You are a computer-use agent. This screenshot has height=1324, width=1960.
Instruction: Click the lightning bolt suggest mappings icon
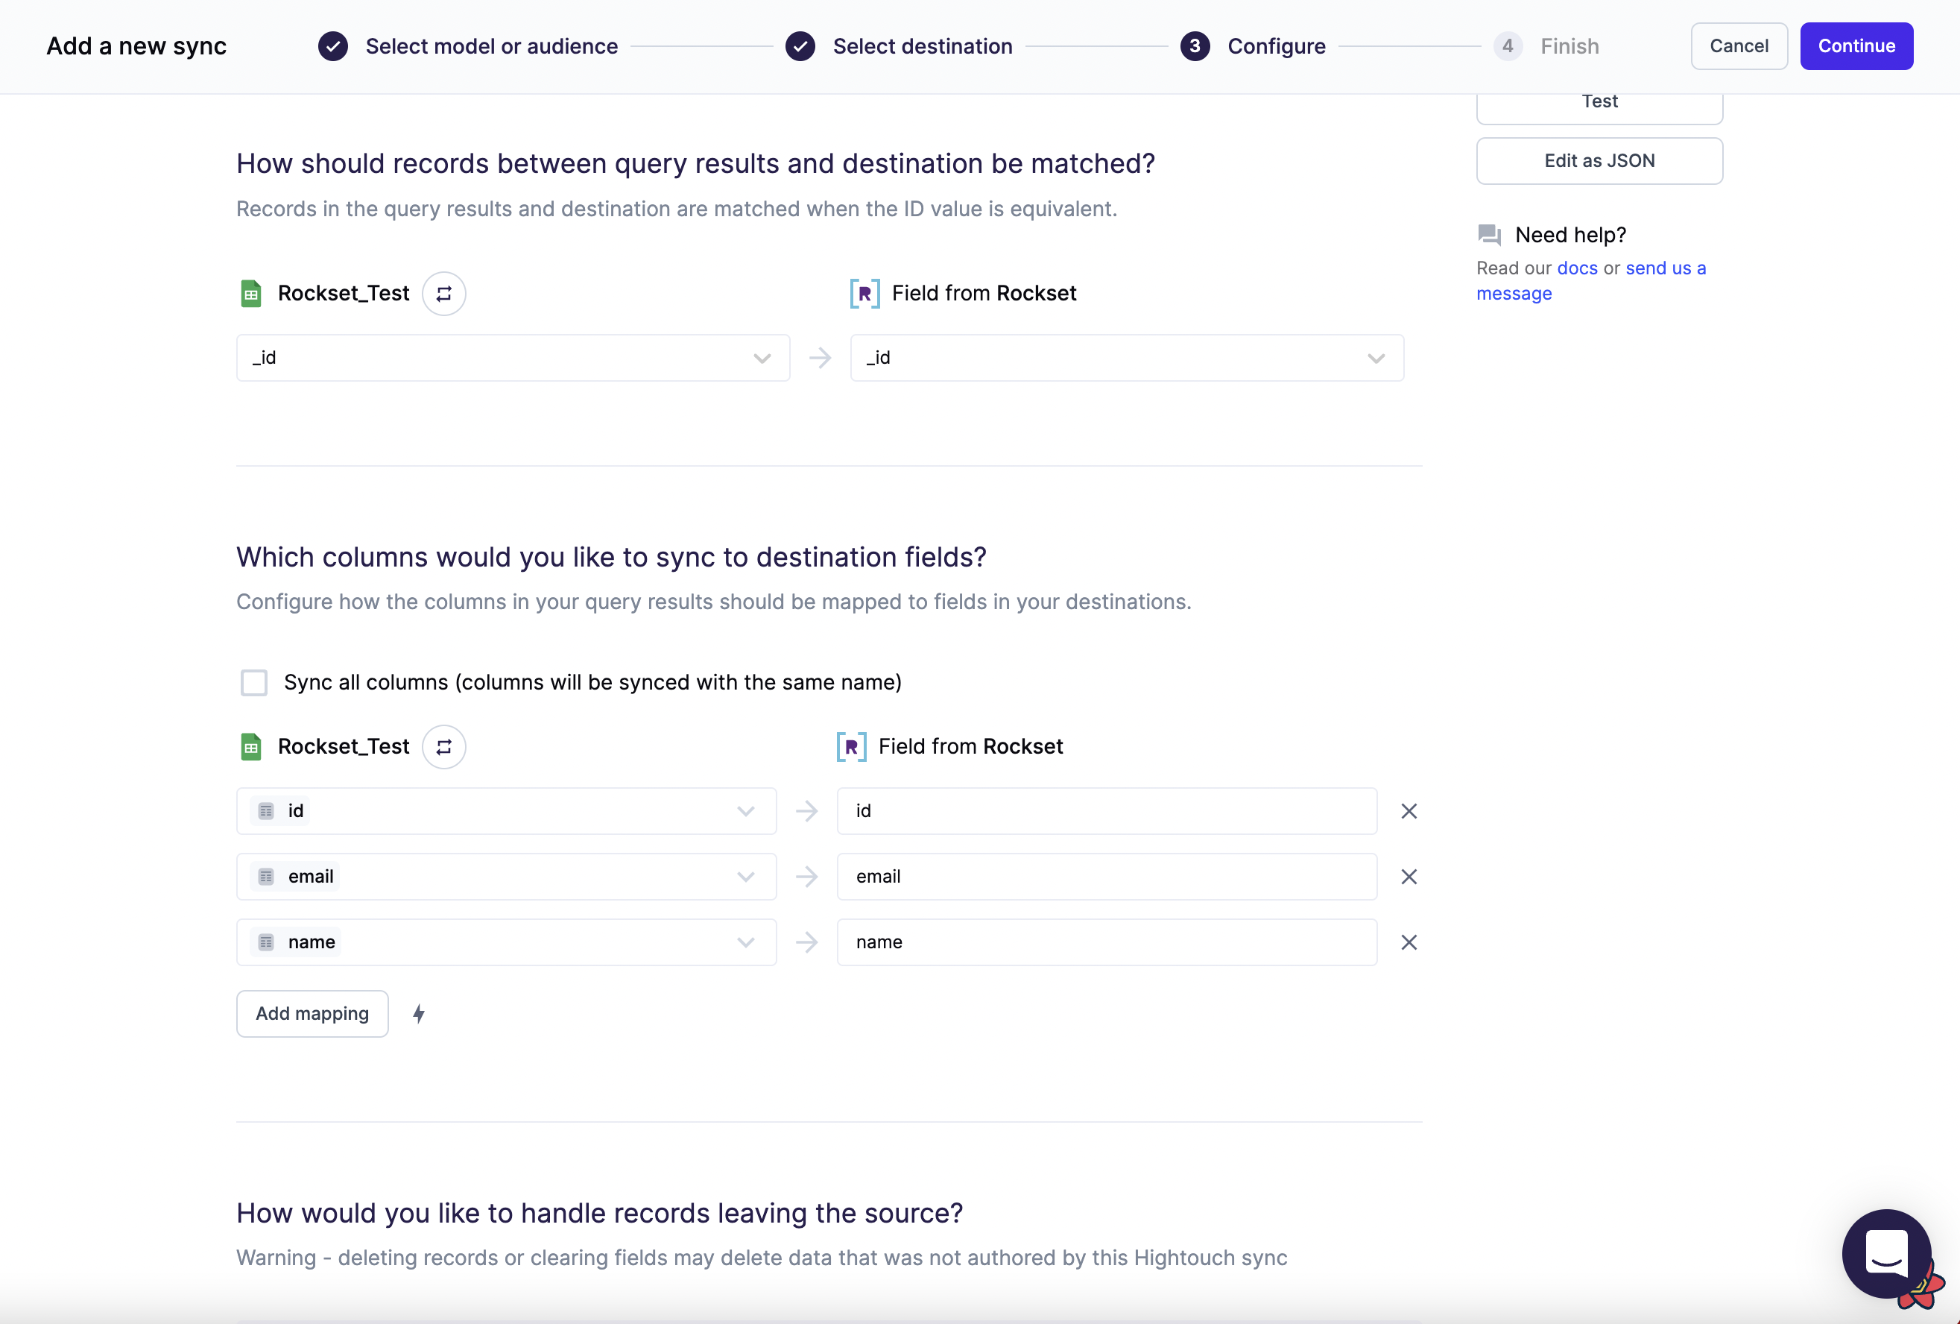pyautogui.click(x=418, y=1013)
